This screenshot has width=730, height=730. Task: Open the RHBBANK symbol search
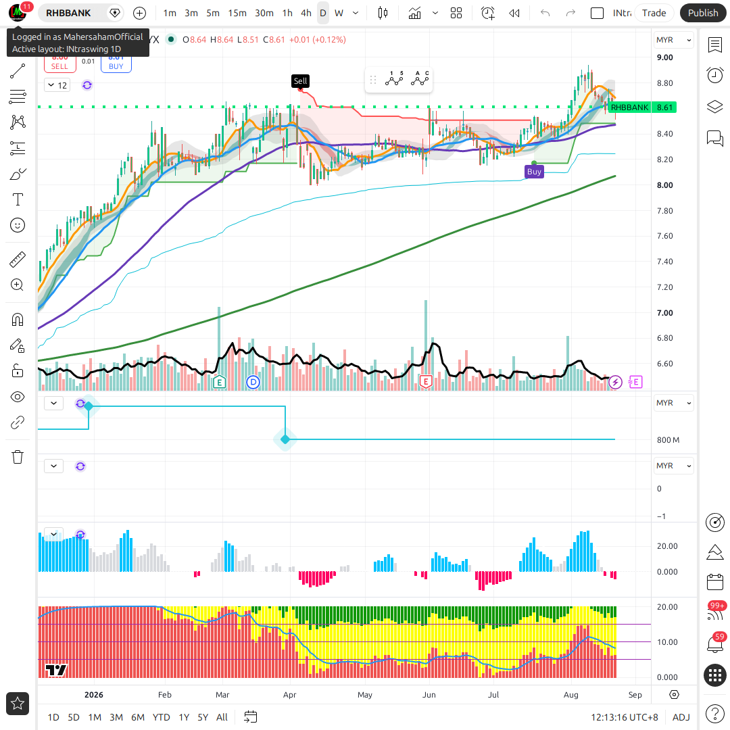pos(68,13)
